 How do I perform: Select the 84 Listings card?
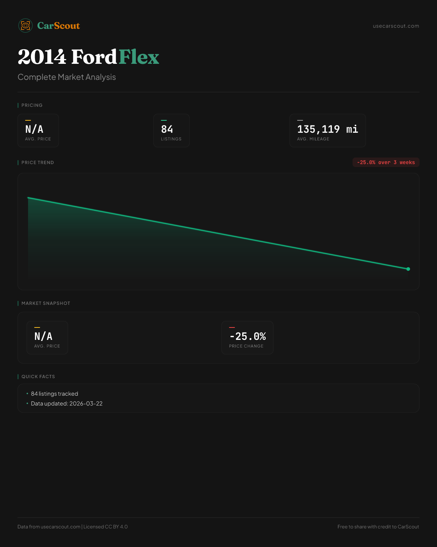click(x=172, y=131)
